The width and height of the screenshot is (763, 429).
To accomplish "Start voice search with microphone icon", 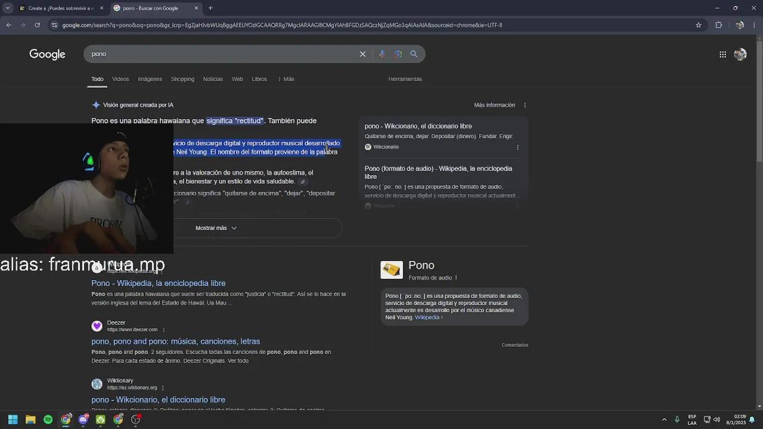I will click(382, 54).
